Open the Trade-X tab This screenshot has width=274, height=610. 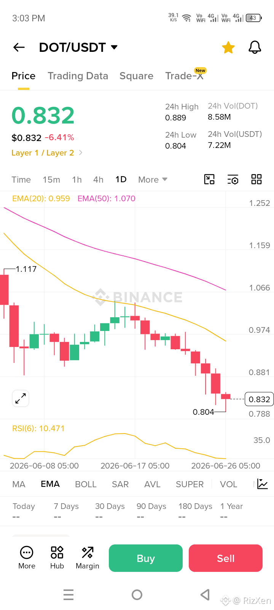coord(185,76)
